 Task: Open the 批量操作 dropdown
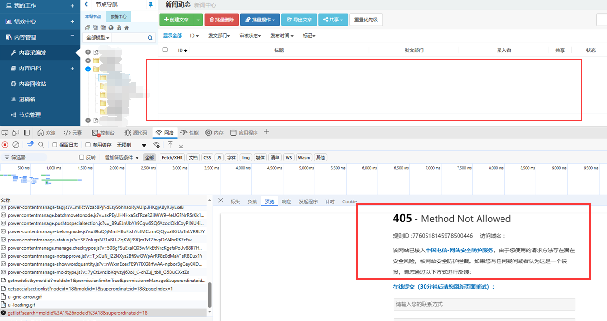(260, 20)
